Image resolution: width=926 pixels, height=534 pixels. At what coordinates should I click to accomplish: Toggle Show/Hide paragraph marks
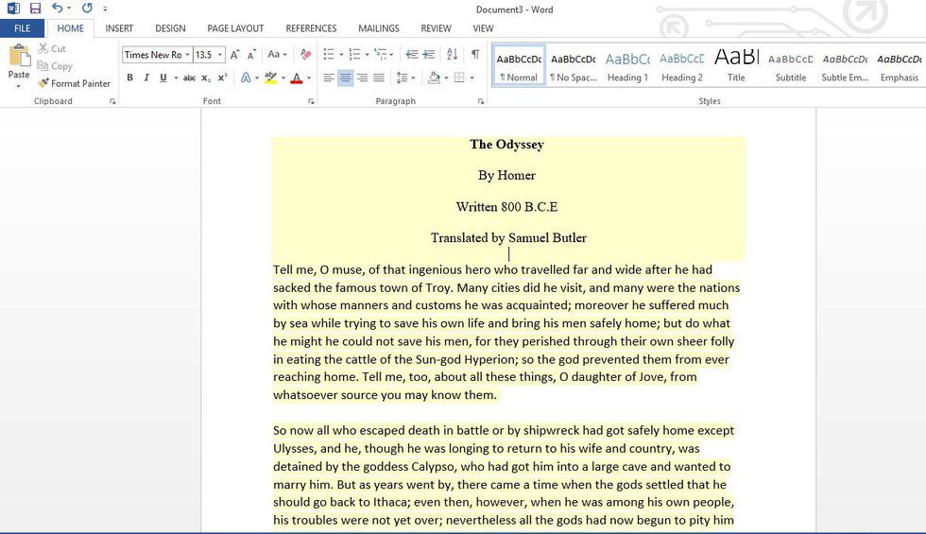pos(474,55)
